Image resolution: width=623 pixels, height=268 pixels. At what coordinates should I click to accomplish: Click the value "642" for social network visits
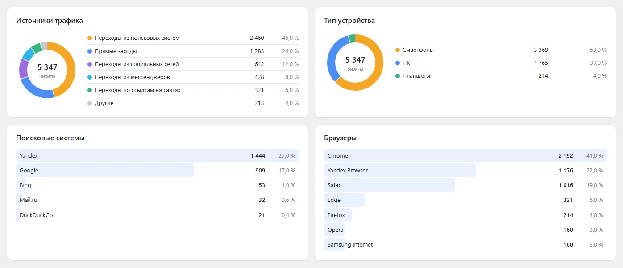pos(259,64)
